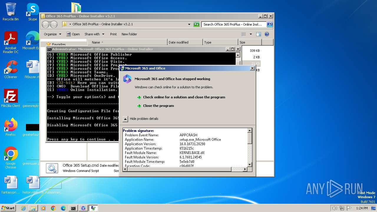Switch to the Microsoft 365 taskbar item
The width and height of the screenshot is (377, 212).
pos(83,208)
